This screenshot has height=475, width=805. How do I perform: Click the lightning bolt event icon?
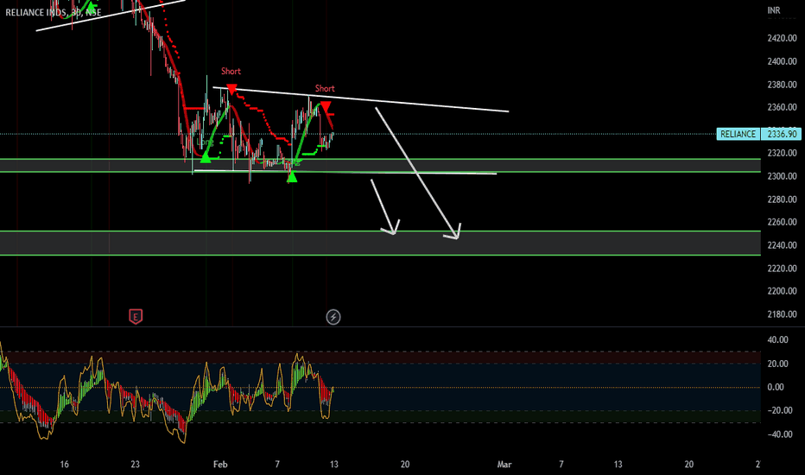[333, 317]
